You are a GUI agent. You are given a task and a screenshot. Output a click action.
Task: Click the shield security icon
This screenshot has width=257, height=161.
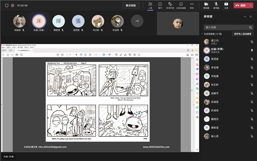(x=6, y=5)
